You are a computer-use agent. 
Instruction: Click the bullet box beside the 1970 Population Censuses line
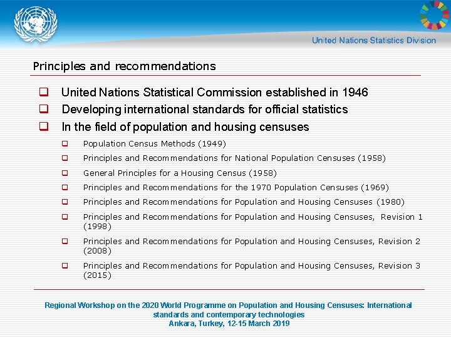pyautogui.click(x=65, y=187)
